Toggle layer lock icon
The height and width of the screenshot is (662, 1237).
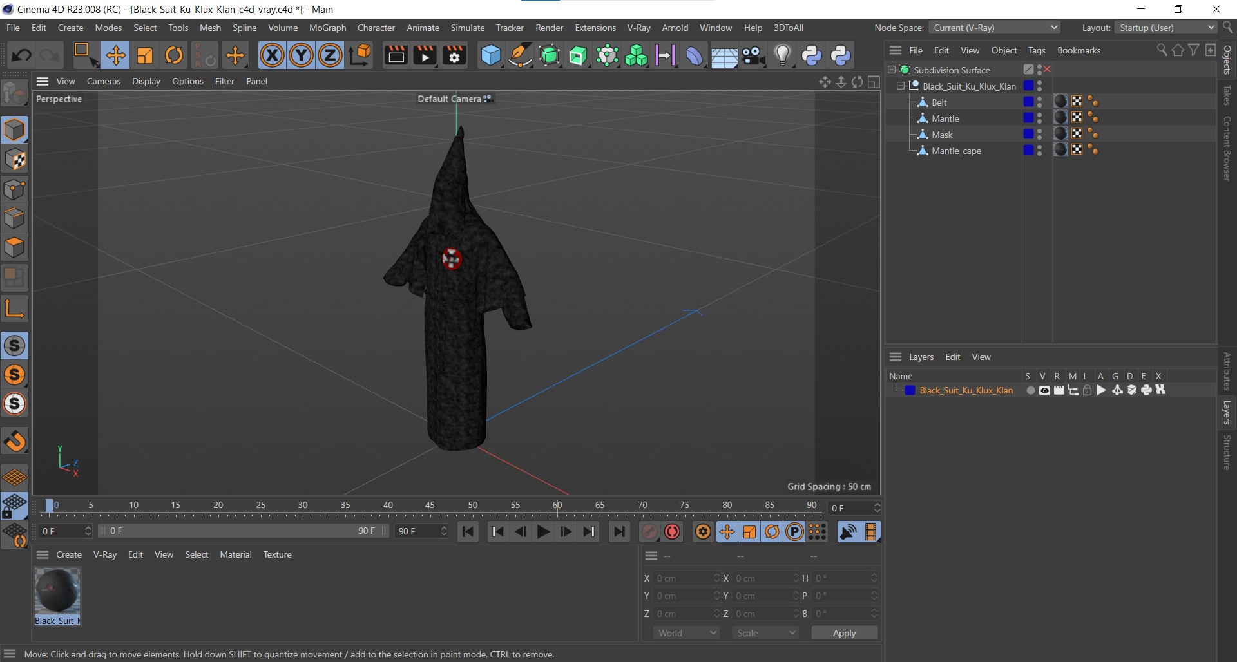coord(1088,390)
